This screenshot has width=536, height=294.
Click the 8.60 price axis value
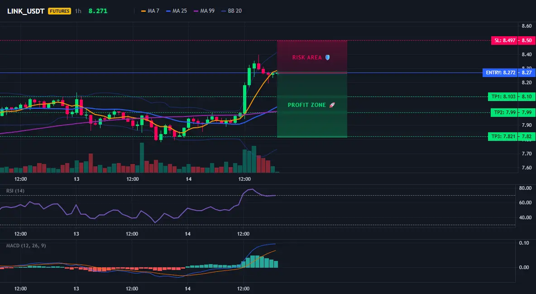pos(527,26)
